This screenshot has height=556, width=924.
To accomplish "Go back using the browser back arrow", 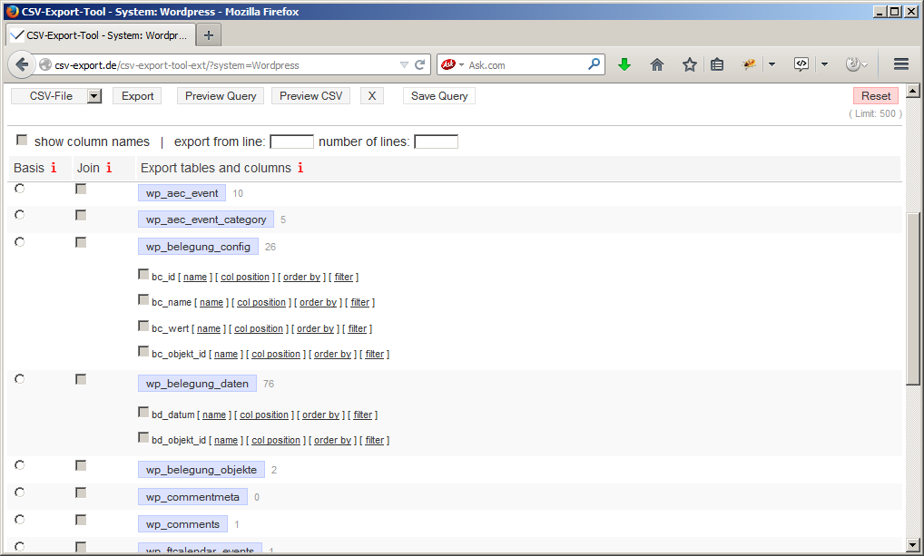I will [22, 64].
